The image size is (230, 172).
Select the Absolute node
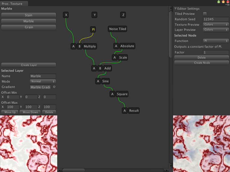tap(127, 46)
